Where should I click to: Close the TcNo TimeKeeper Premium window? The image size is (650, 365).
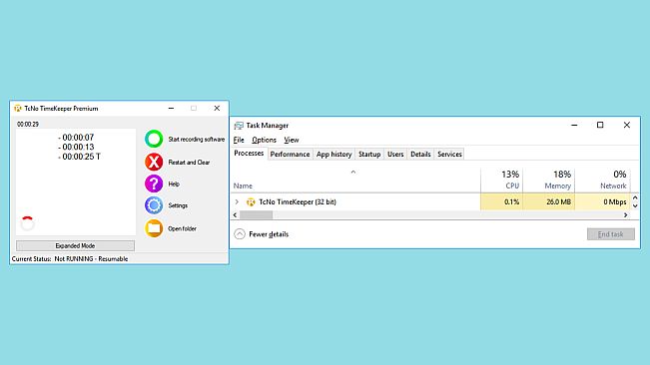(x=217, y=109)
